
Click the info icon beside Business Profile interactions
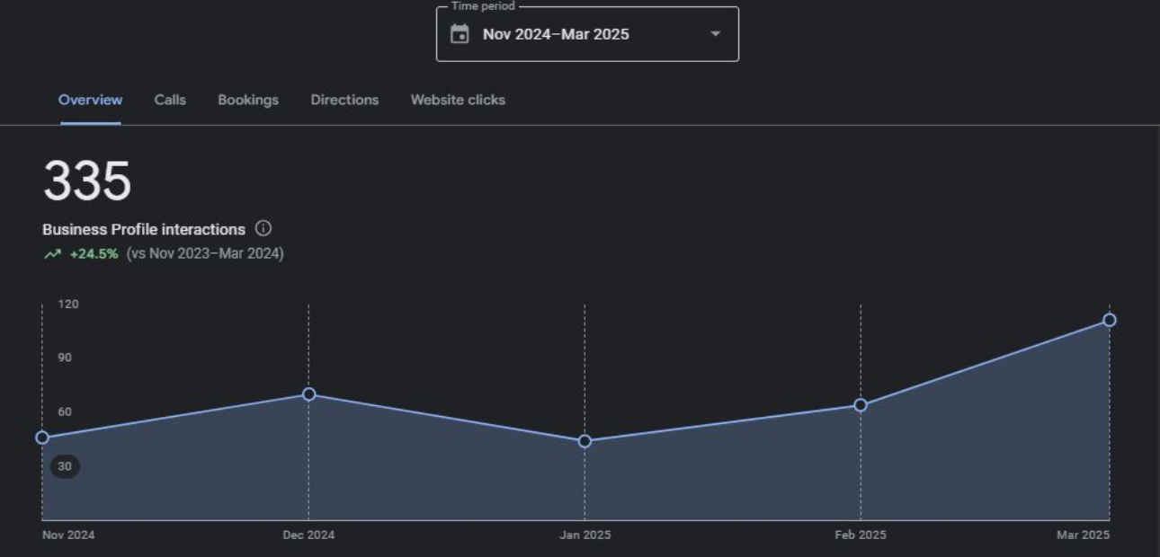click(263, 228)
